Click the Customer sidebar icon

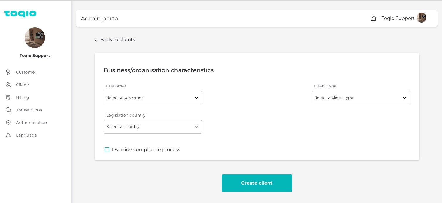pos(8,72)
